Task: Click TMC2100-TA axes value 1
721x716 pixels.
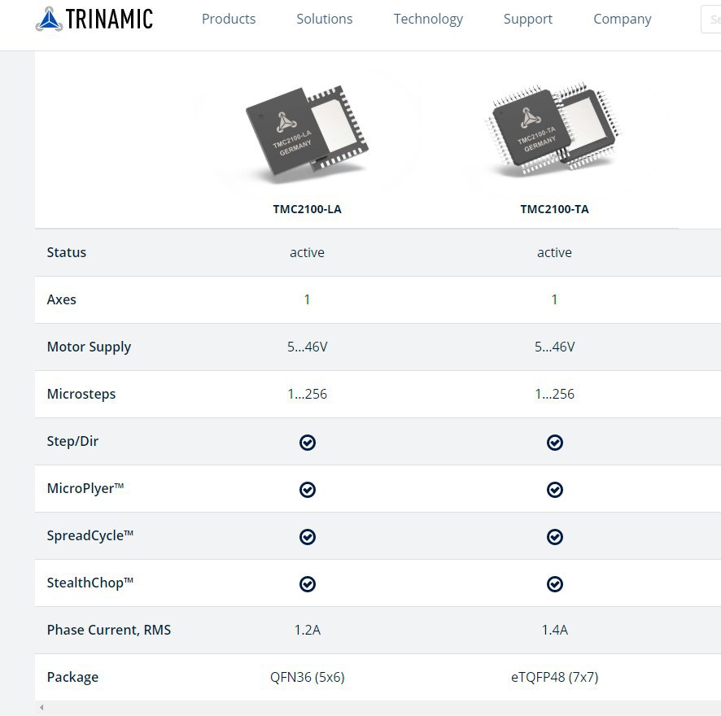Action: (x=554, y=300)
